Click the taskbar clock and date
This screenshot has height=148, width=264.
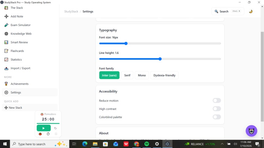[x=246, y=144]
